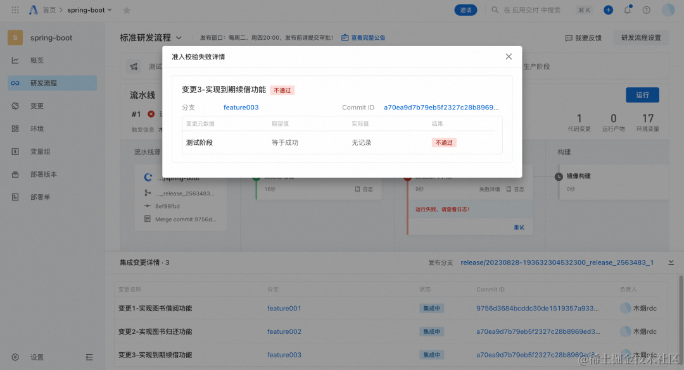This screenshot has width=684, height=370.
Task: Open 日志 of the 9秒 failed task
Action: pyautogui.click(x=516, y=189)
